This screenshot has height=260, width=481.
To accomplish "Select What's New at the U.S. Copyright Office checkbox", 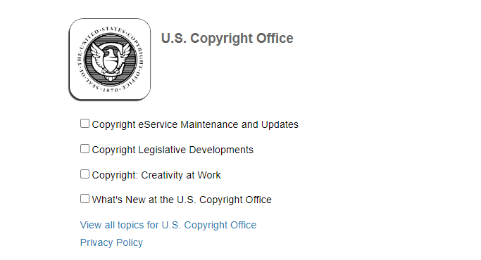I will [85, 198].
